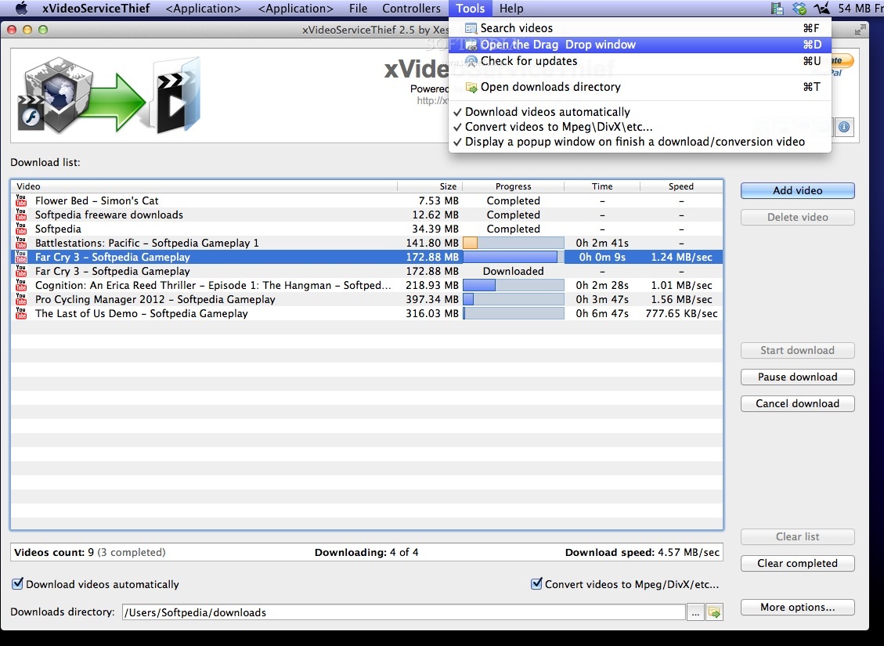Click the Check for updates menu icon
Screen dimensions: 884x646
471,61
